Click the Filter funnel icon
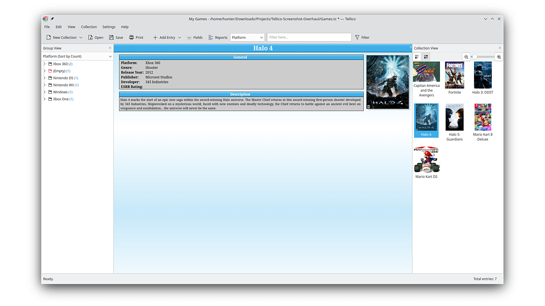 pyautogui.click(x=357, y=38)
